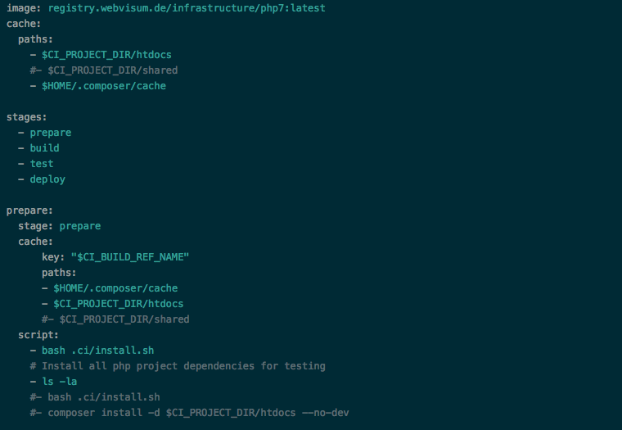This screenshot has height=430, width=622.
Task: Click the "deploy" entry in stages list
Action: coord(47,179)
